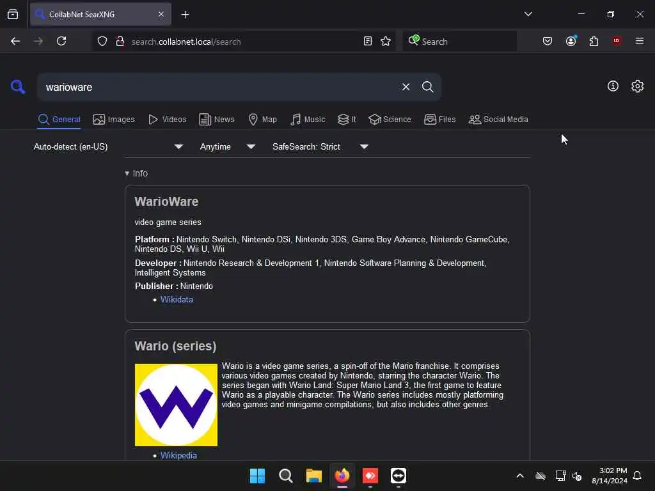Open notifications bell in tray

(x=637, y=476)
